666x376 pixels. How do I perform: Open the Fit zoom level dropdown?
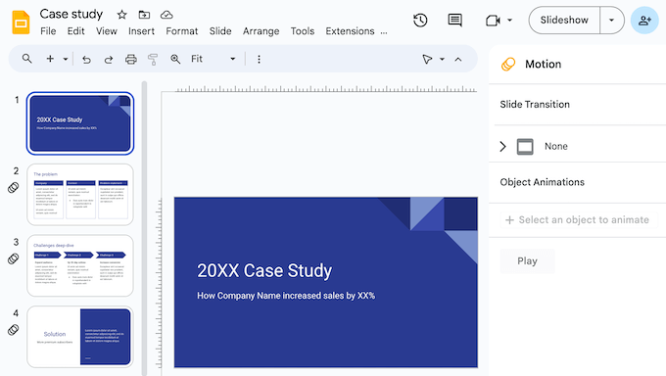click(x=214, y=59)
